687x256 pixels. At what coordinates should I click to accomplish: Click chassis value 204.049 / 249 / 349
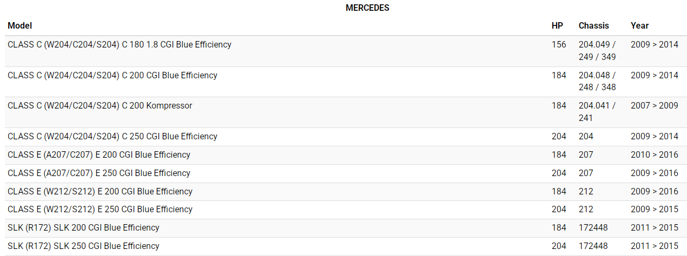pyautogui.click(x=597, y=51)
